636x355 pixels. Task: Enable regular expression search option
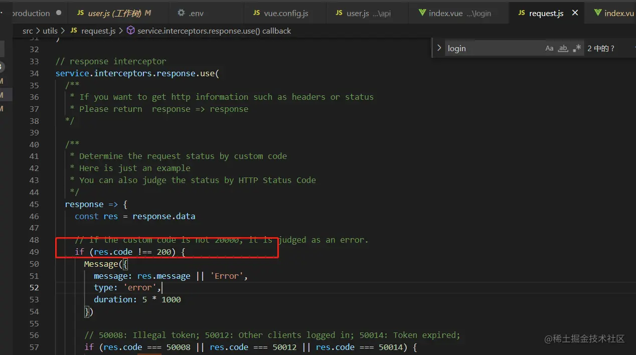pyautogui.click(x=577, y=49)
